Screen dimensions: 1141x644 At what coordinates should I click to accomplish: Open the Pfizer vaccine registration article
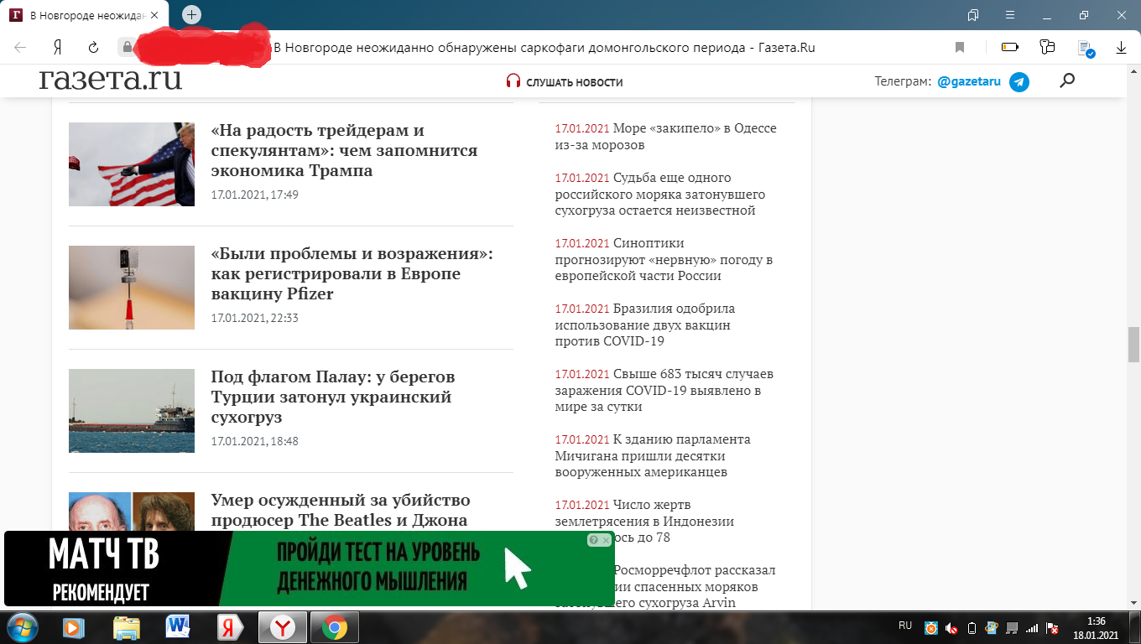(x=352, y=274)
